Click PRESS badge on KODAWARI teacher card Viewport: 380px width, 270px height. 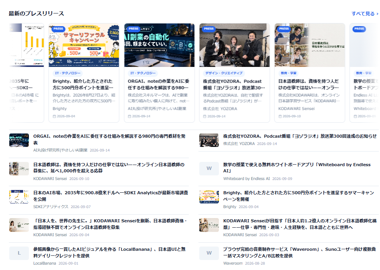(284, 29)
